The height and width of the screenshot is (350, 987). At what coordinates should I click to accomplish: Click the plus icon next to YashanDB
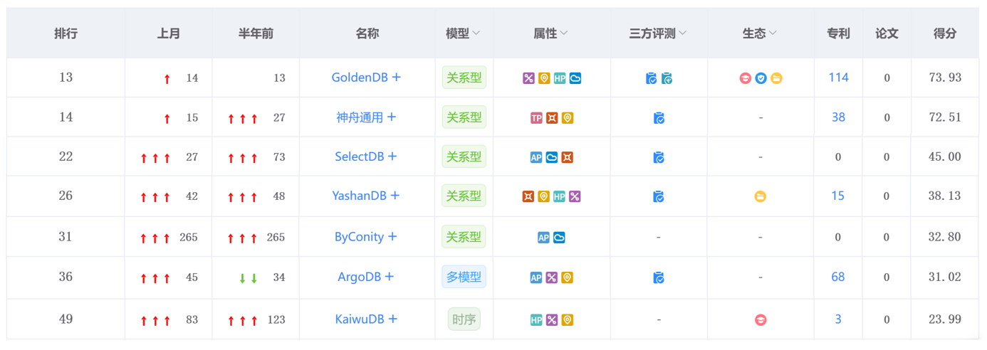pos(395,196)
